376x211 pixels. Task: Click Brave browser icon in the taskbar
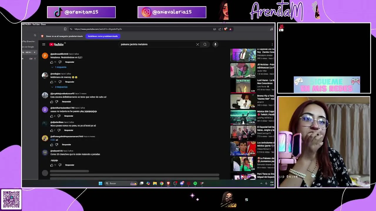168,183
